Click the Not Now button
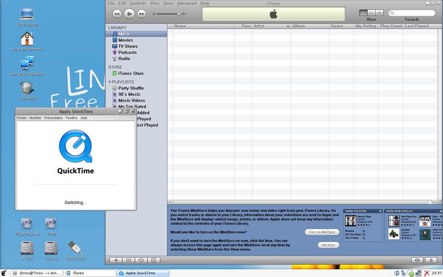Viewport: 443px width, 277px height. (328, 245)
